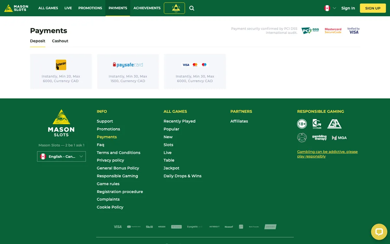The height and width of the screenshot is (244, 390).
Task: Click the Mason Slots header logo
Action: point(16,8)
